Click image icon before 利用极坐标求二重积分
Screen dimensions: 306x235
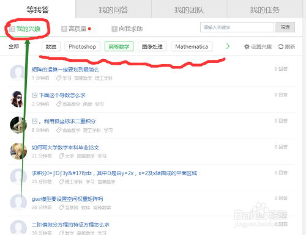(x=34, y=121)
